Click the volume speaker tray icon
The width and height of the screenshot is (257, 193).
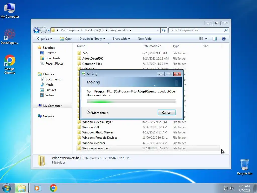pyautogui.click(x=232, y=188)
